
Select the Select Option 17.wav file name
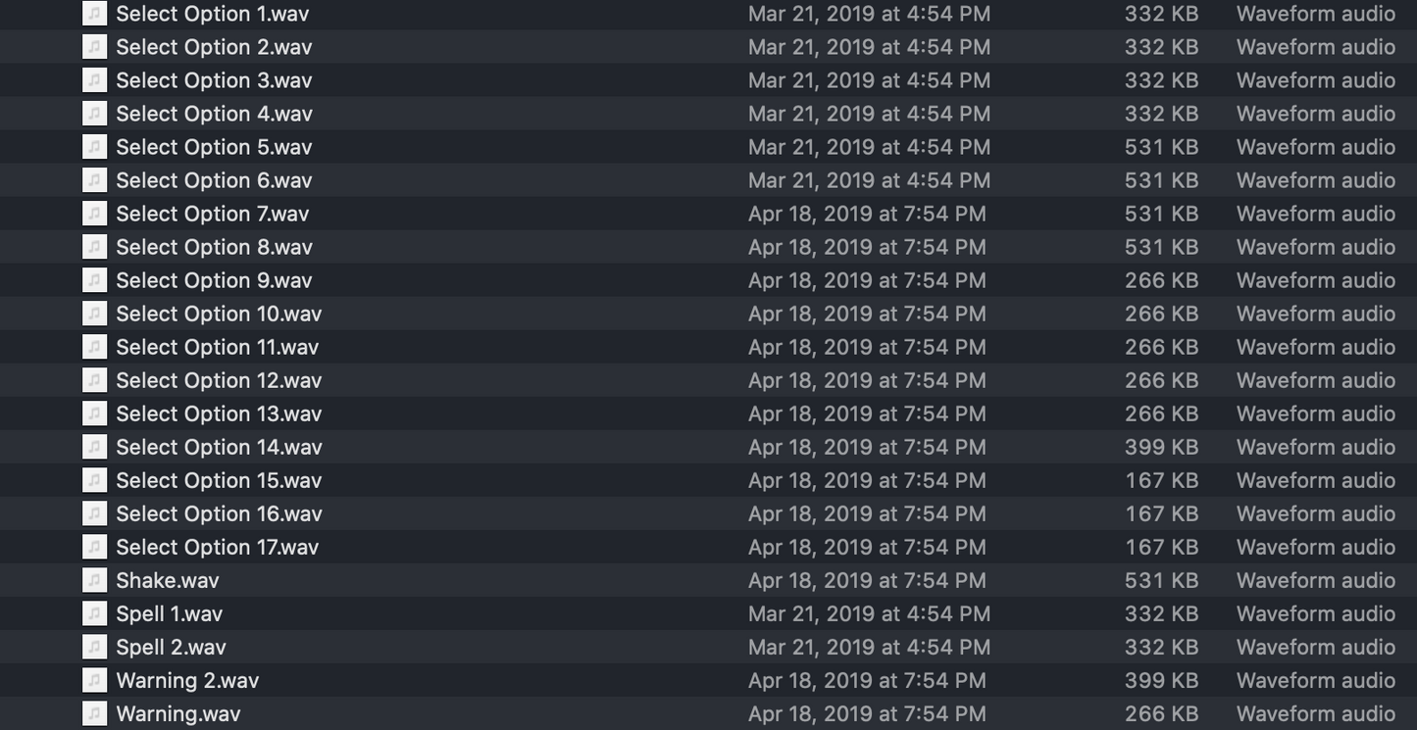[x=217, y=547]
